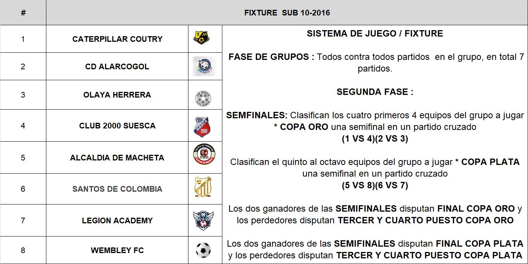Click the CLUB 2000 SUESCA team name
Image resolution: width=528 pixels, height=264 pixels.
(117, 125)
